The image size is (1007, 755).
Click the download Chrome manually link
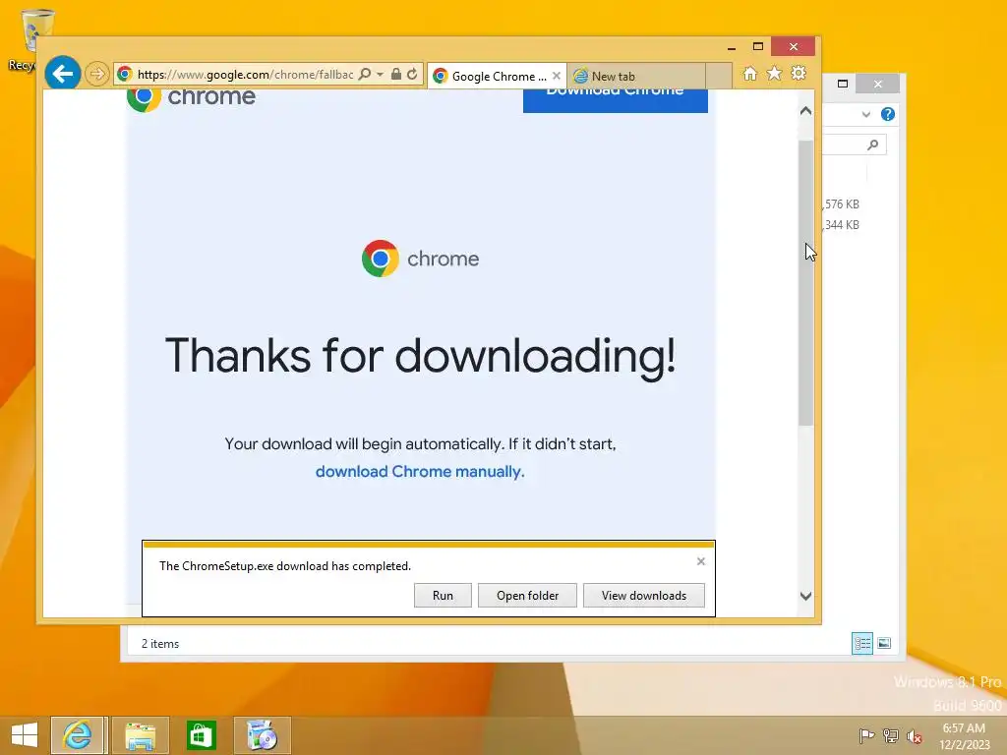pos(420,471)
